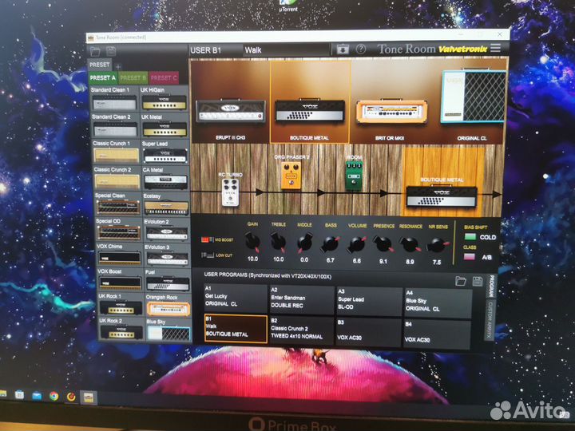Choose Original CL amp model

pyautogui.click(x=473, y=97)
